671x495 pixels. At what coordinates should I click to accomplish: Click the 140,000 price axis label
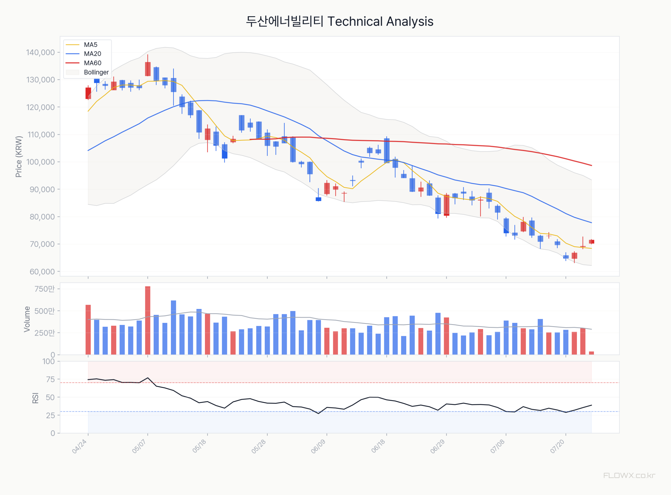point(40,52)
